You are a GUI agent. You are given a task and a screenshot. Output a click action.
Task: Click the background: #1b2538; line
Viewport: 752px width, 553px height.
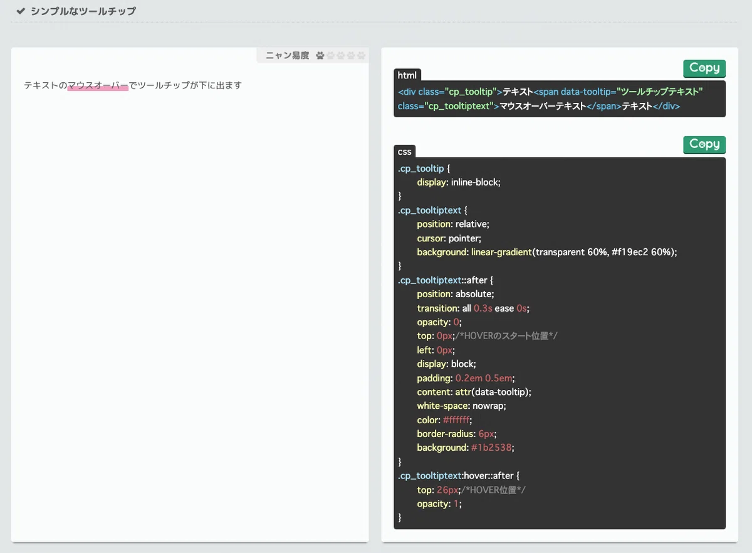pos(466,448)
